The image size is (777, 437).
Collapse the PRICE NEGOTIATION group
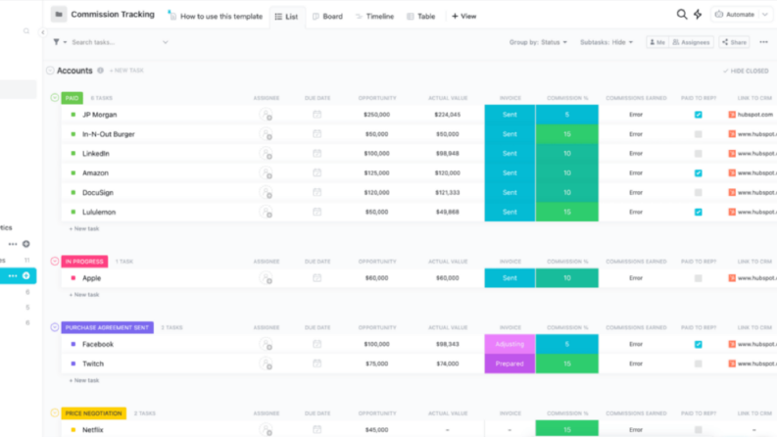(55, 413)
